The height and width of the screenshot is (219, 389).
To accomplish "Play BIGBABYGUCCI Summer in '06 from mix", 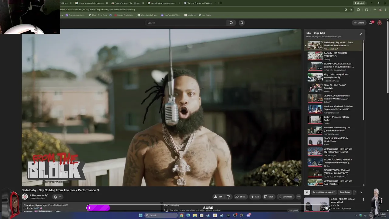I will [x=333, y=67].
